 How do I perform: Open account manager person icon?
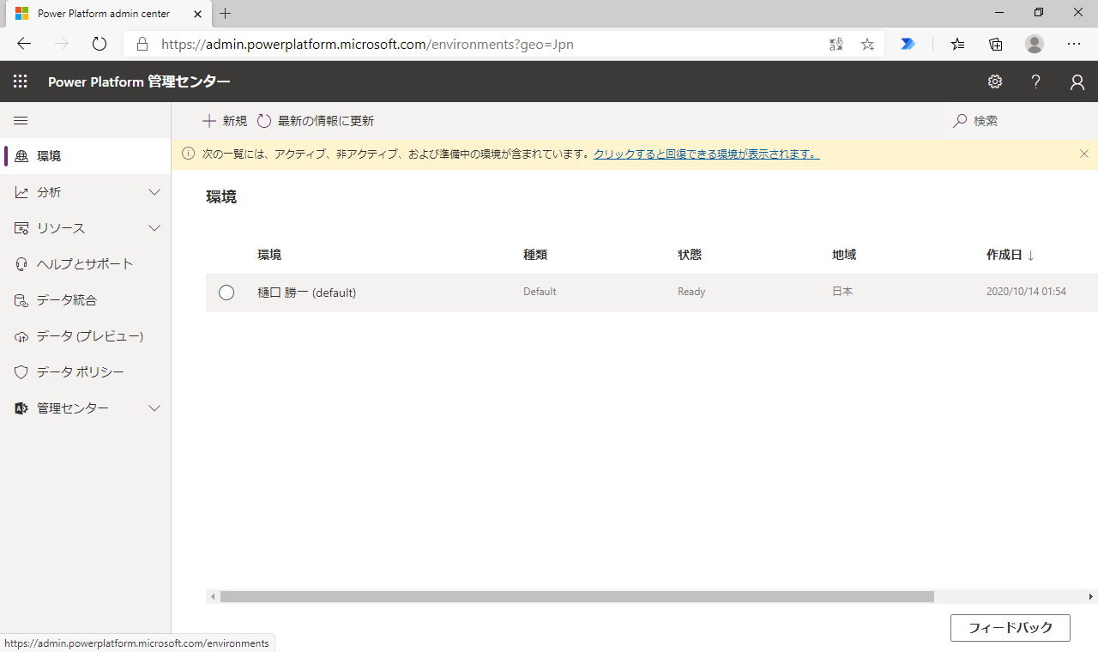1077,81
